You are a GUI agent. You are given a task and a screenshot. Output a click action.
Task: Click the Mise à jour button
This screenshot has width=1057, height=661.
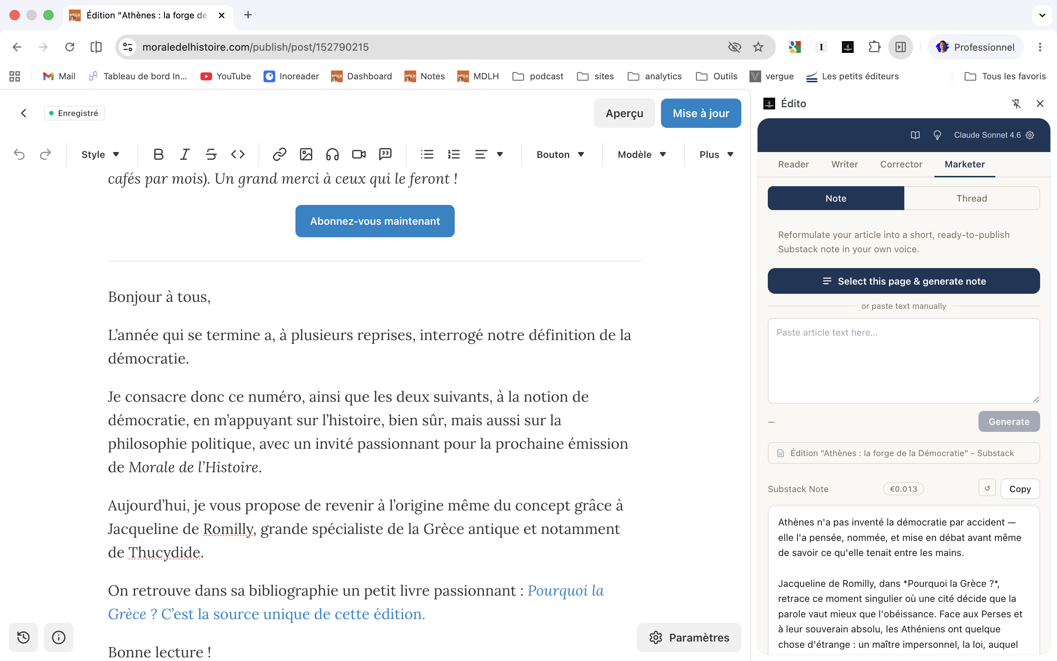click(701, 113)
